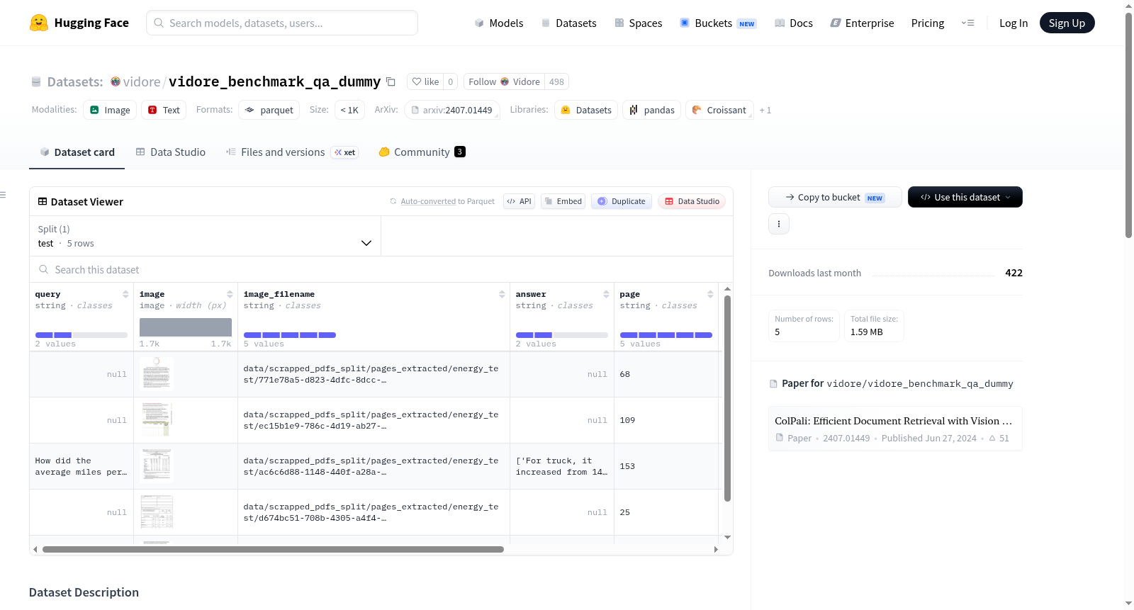Click the Datasets library tag
Image resolution: width=1134 pixels, height=610 pixels.
pos(585,110)
